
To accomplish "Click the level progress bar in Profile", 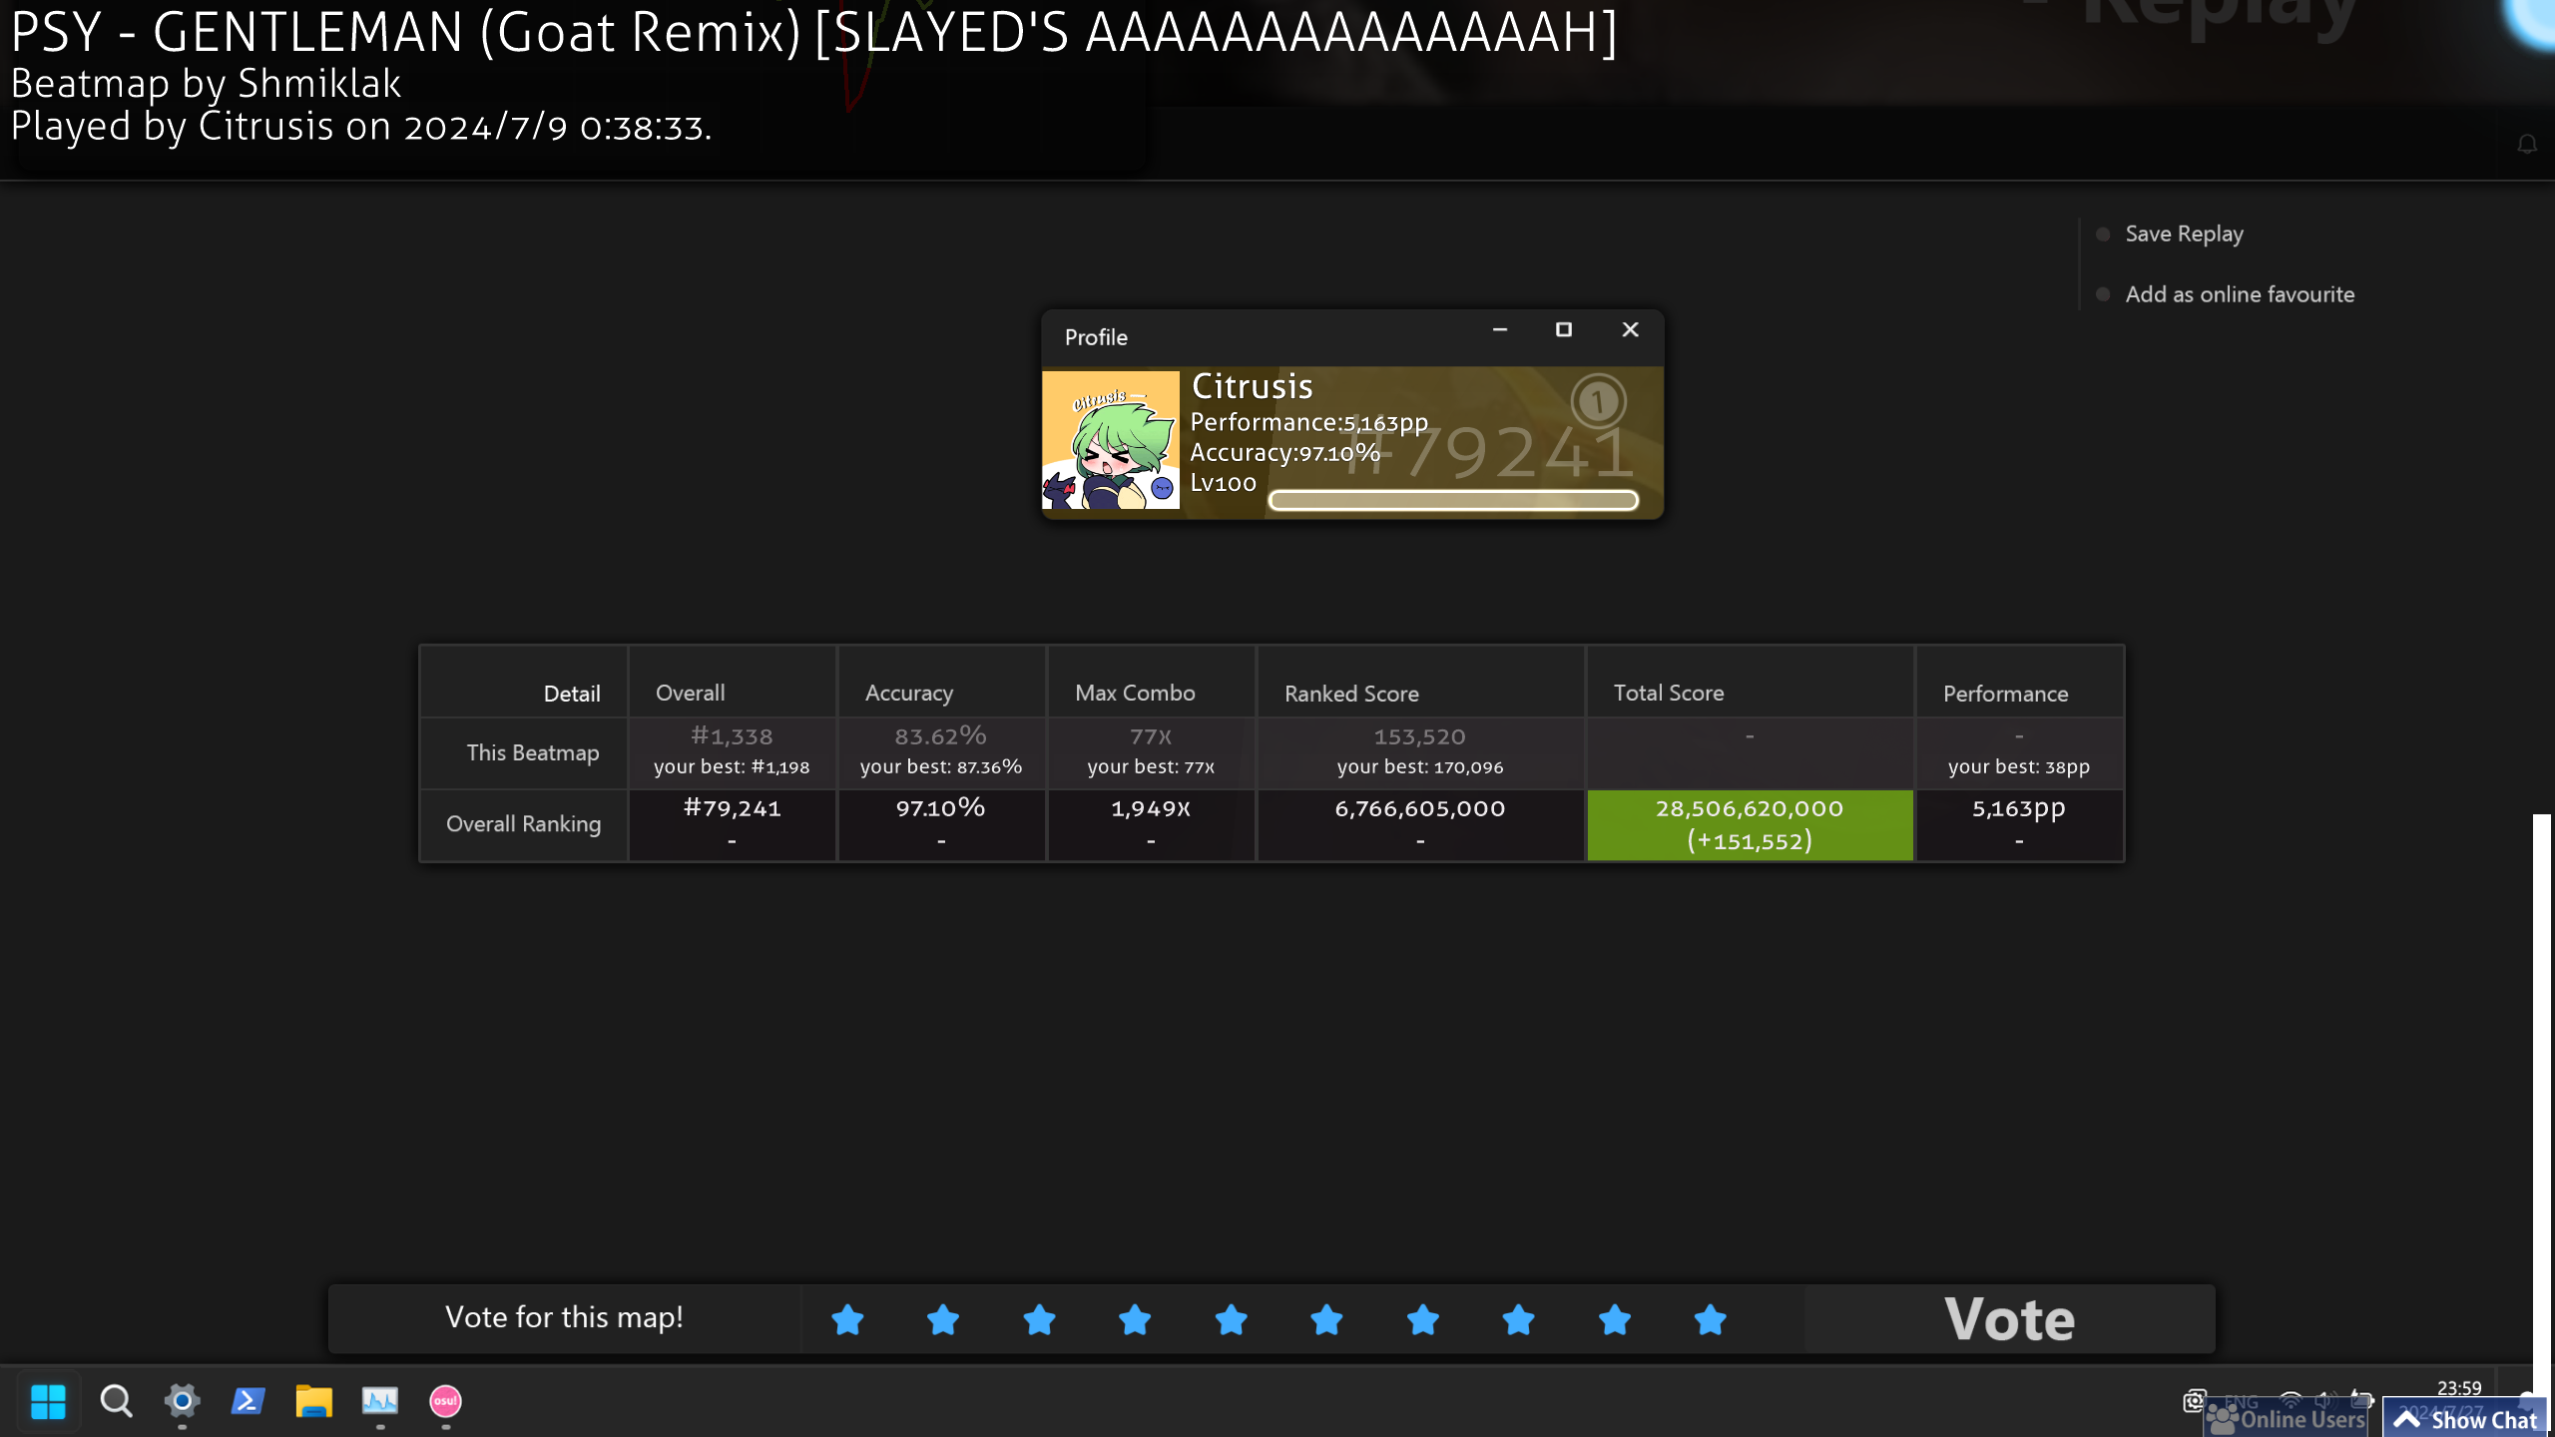I will point(1452,500).
